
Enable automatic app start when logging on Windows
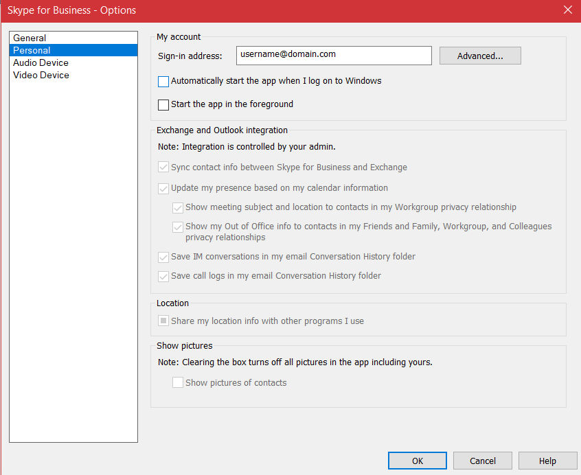(x=163, y=81)
